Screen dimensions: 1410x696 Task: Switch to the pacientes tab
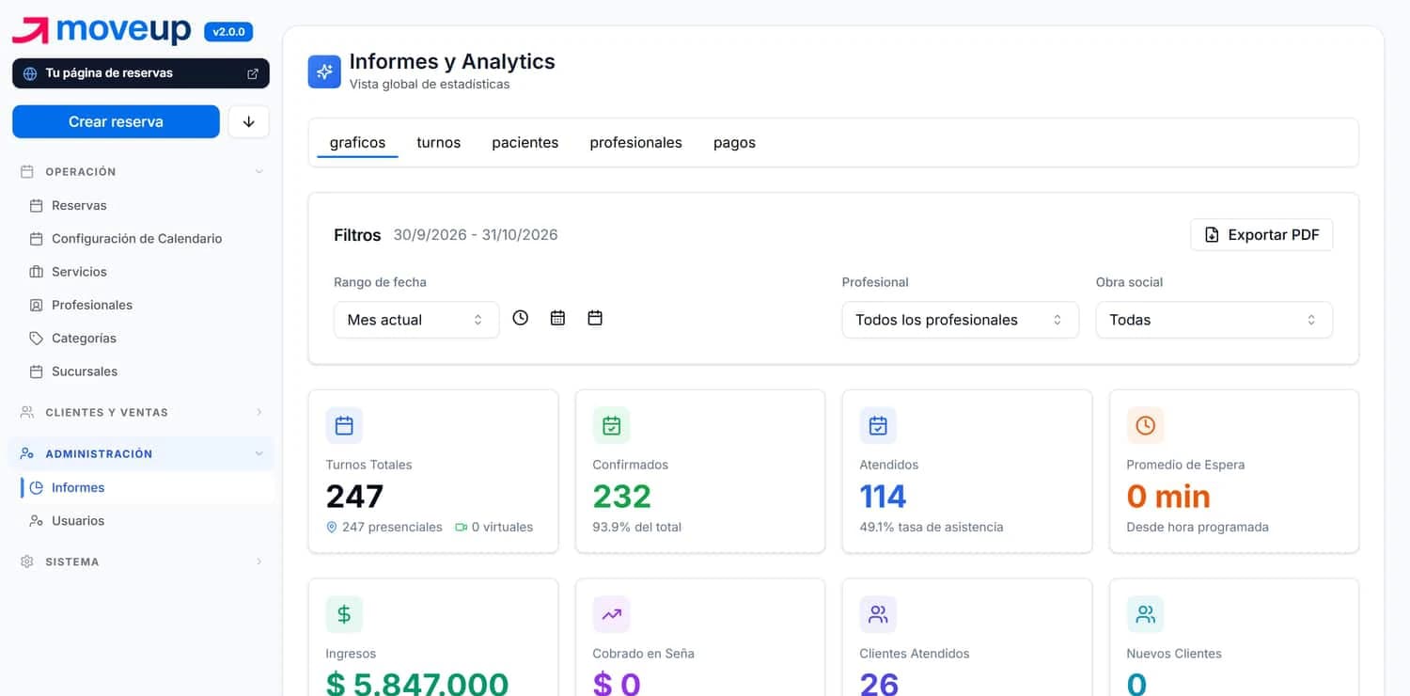525,143
